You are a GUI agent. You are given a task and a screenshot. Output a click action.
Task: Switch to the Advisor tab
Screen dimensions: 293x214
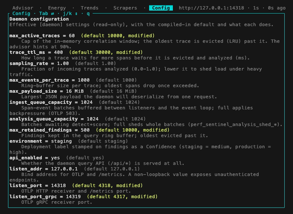click(x=23, y=8)
